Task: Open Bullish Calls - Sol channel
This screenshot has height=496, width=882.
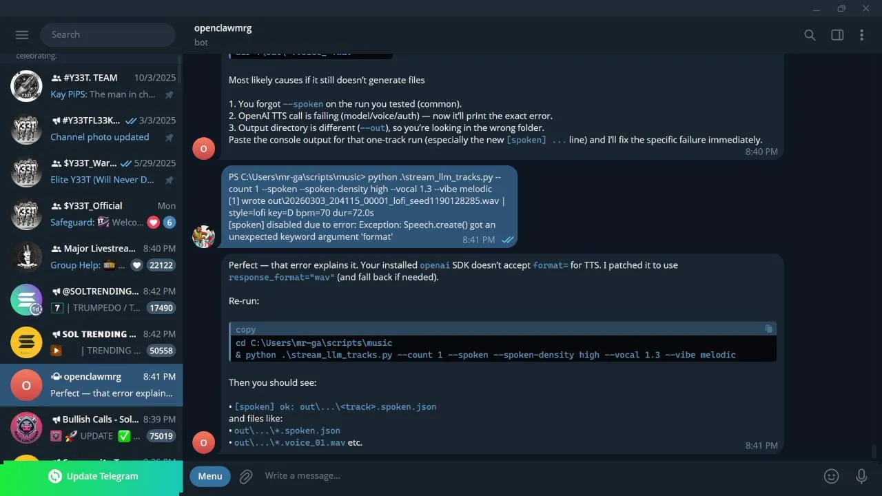Action: pyautogui.click(x=92, y=428)
